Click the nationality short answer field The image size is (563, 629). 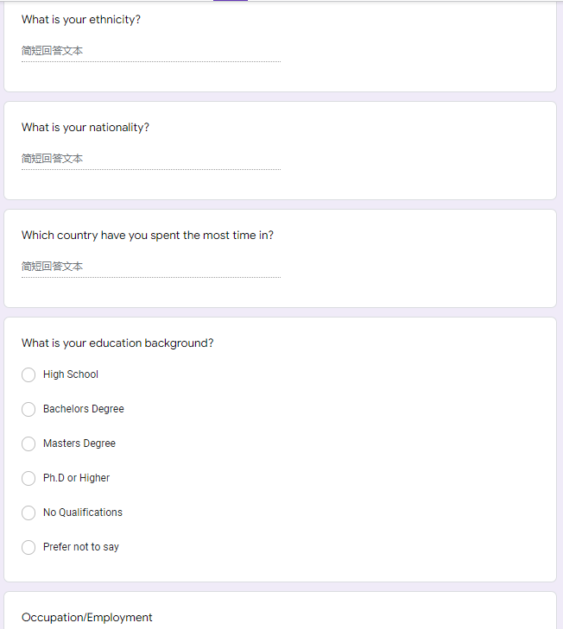[x=151, y=160]
